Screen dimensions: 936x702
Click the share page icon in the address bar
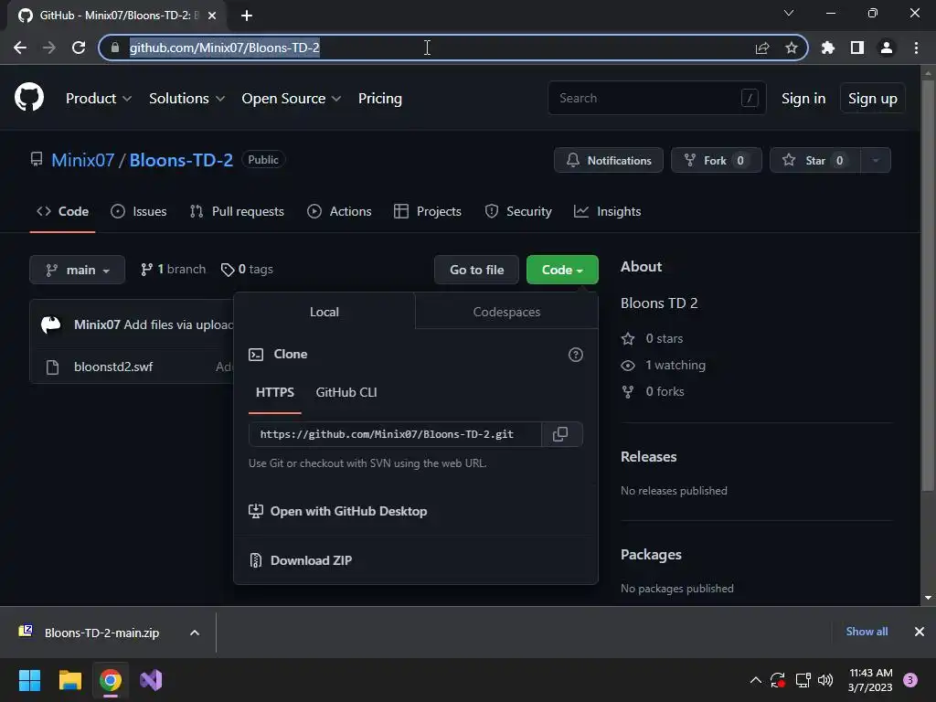(x=762, y=48)
